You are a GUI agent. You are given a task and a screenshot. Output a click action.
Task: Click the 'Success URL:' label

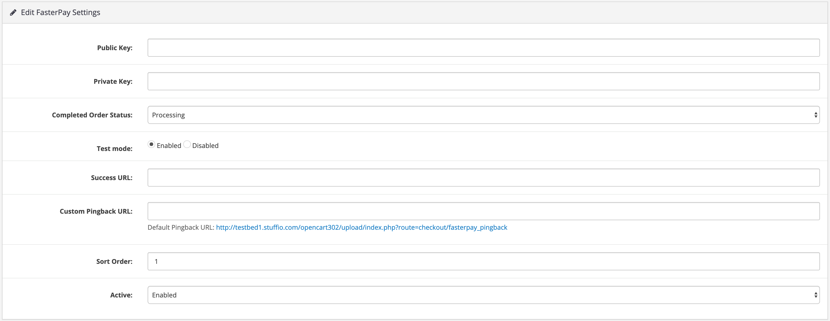click(x=111, y=178)
